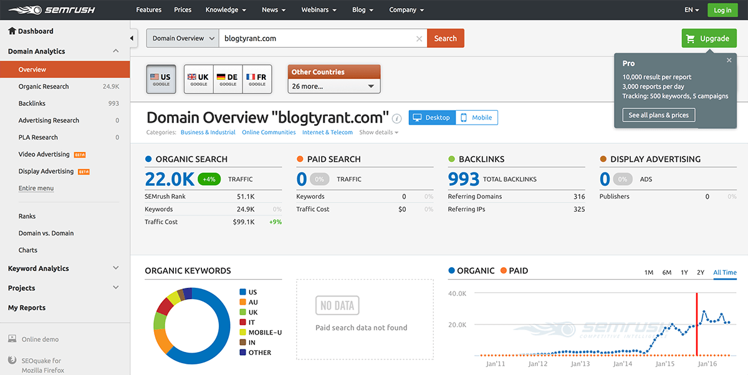Switch to UK Google database
748x375 pixels.
[x=199, y=79]
